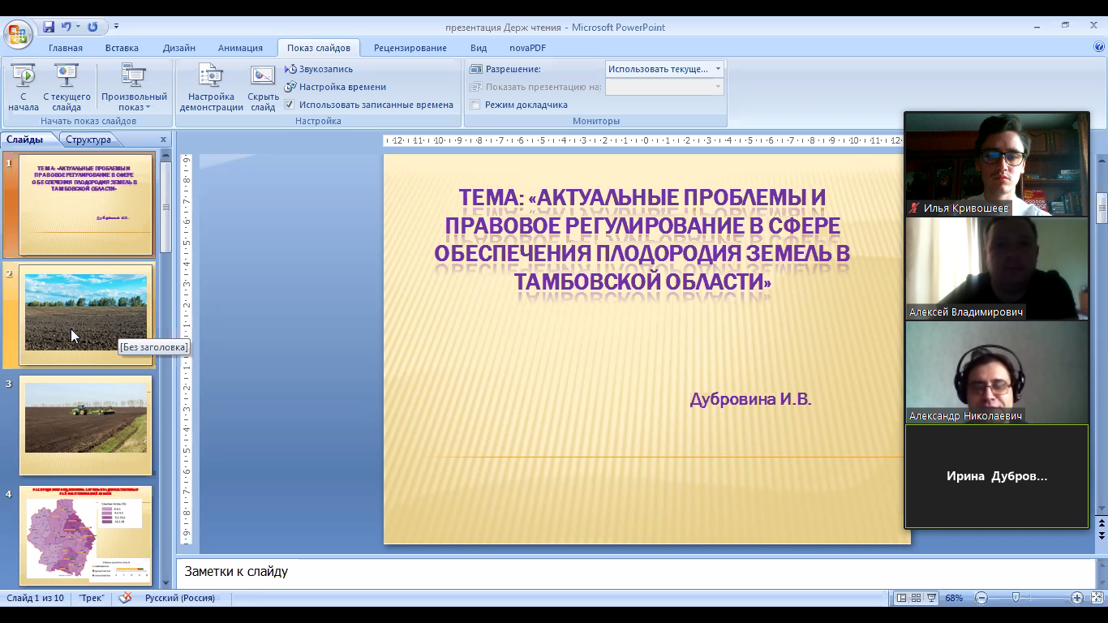Click the author text Дубровина И.В. on the slide
This screenshot has width=1108, height=623.
pyautogui.click(x=750, y=399)
